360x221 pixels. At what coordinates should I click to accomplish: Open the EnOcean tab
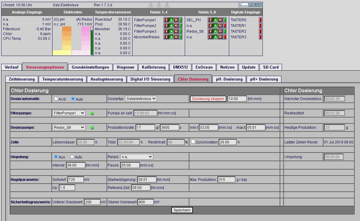(204, 67)
